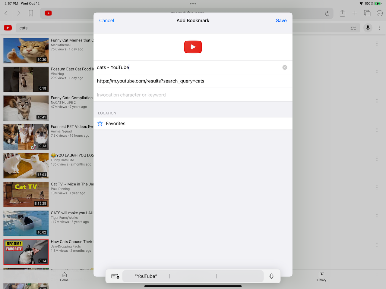Open YouTube search filters icon

pos(353,28)
